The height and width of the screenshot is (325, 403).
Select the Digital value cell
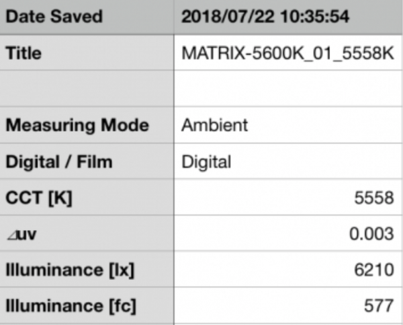click(x=288, y=161)
